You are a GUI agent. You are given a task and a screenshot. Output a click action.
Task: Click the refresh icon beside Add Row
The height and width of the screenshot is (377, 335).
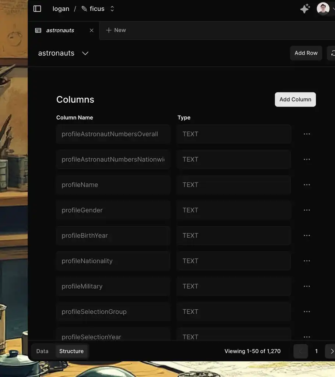pos(332,53)
